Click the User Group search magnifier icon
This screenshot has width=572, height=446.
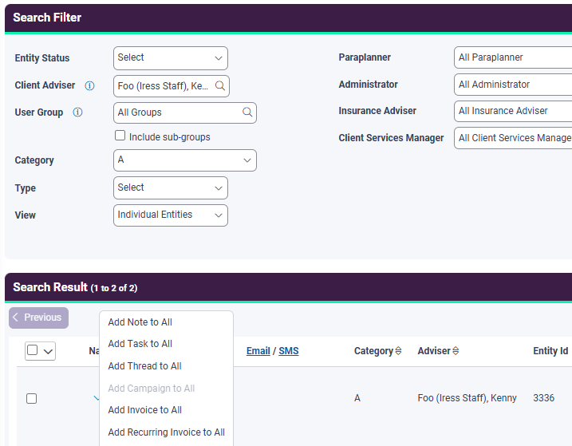247,112
